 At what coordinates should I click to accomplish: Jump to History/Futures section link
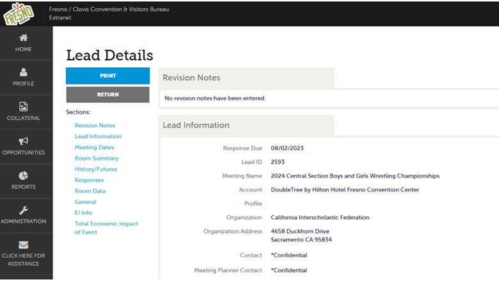click(96, 169)
